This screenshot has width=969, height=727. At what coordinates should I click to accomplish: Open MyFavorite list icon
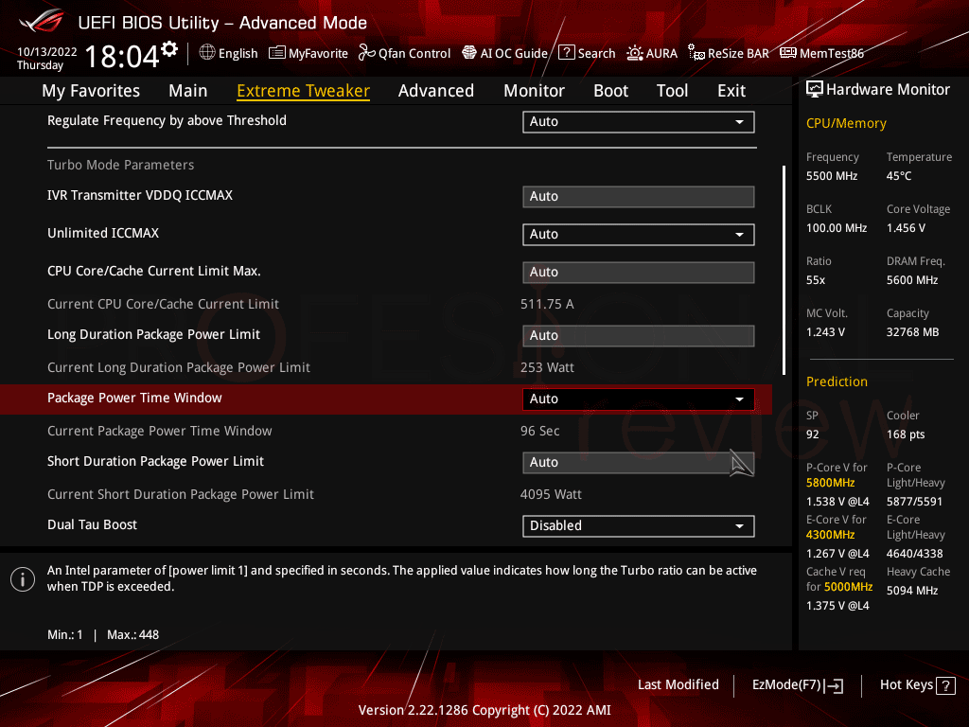277,53
